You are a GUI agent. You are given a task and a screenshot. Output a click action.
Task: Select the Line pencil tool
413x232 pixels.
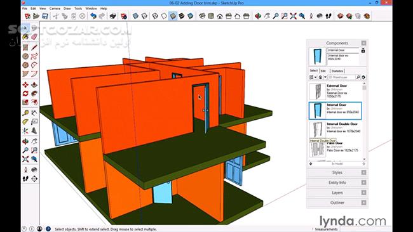coord(34,48)
